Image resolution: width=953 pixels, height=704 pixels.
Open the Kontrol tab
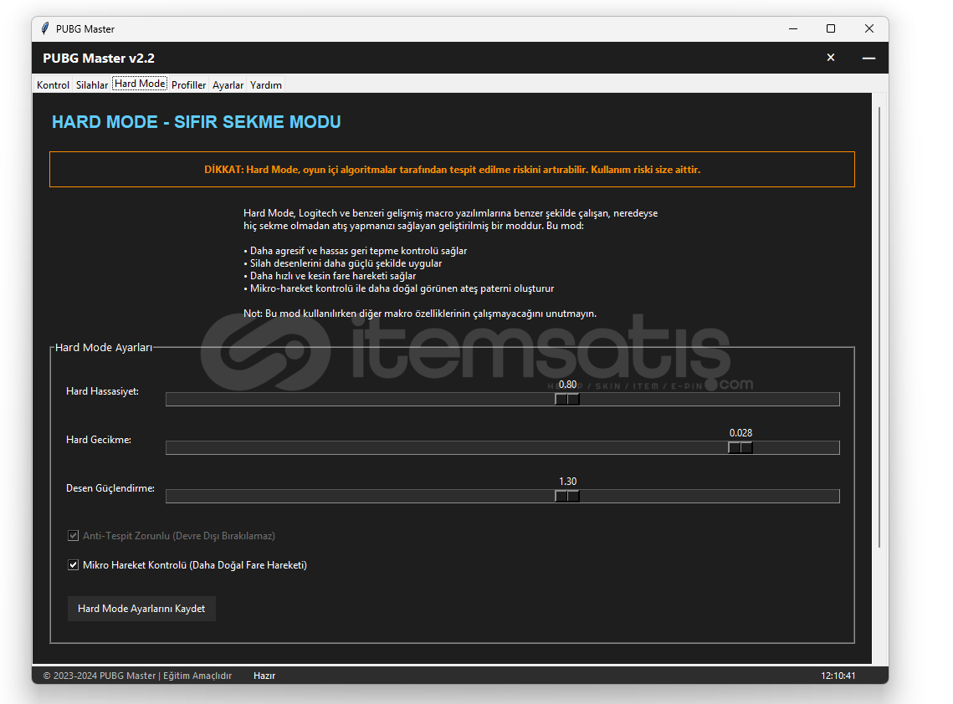point(53,85)
